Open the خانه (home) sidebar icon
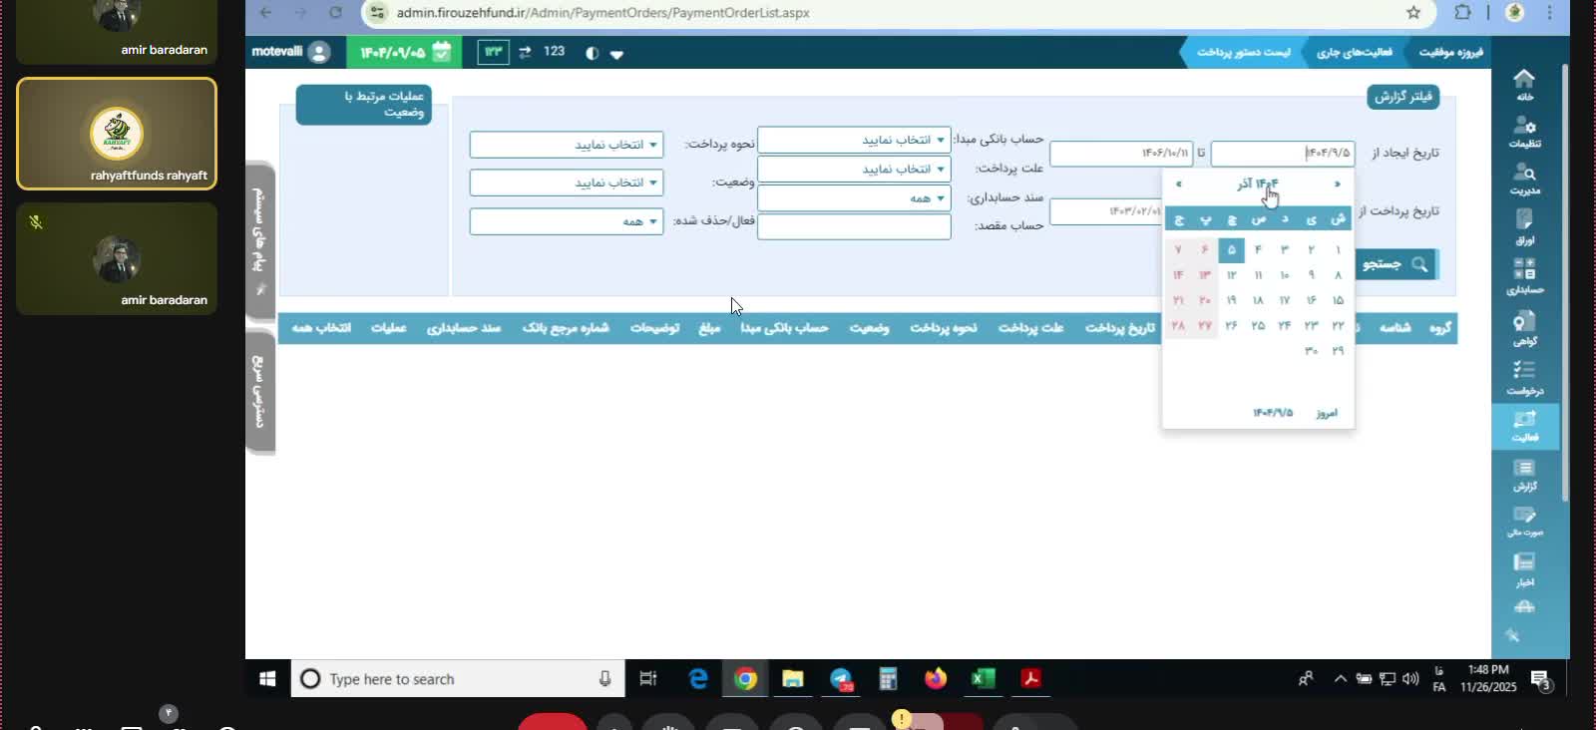The width and height of the screenshot is (1596, 730). (1524, 85)
